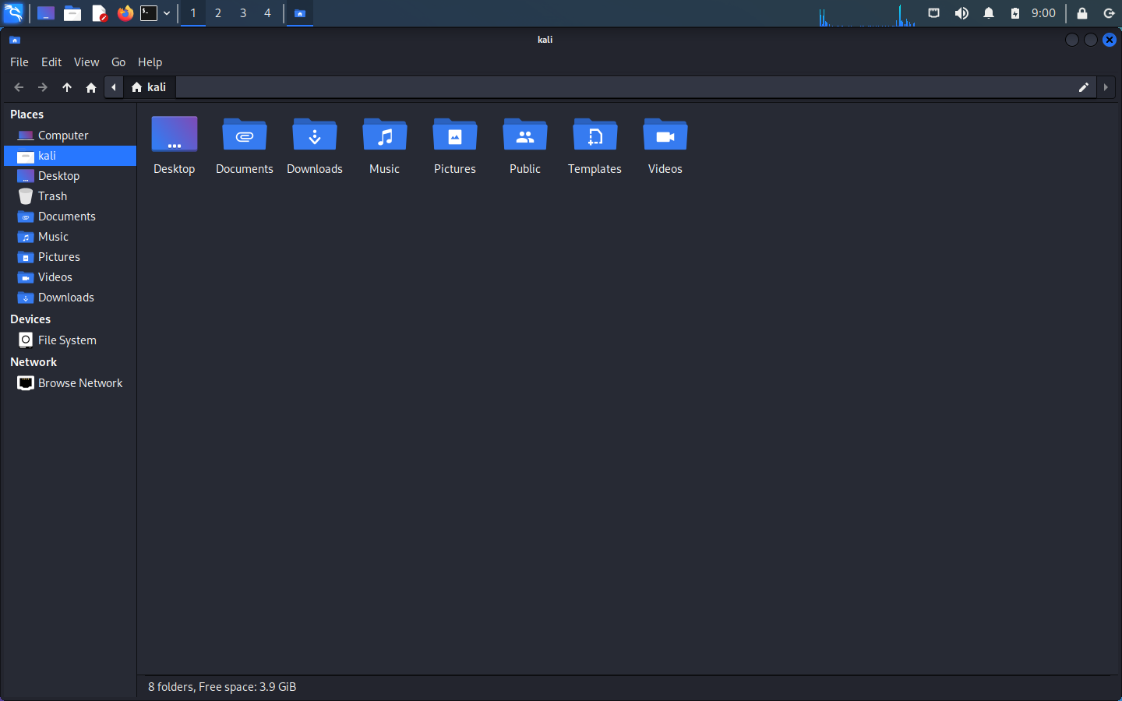The image size is (1122, 701).
Task: Switch to workspace 3
Action: (x=243, y=13)
